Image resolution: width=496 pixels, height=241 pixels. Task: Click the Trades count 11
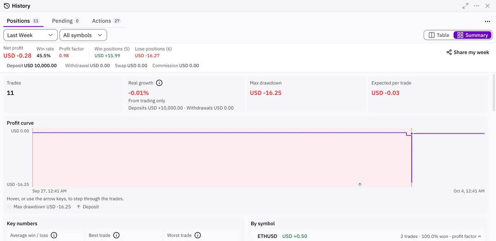click(x=10, y=93)
